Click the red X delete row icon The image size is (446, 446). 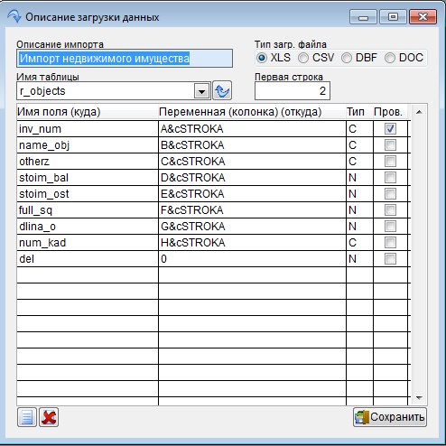pyautogui.click(x=49, y=417)
